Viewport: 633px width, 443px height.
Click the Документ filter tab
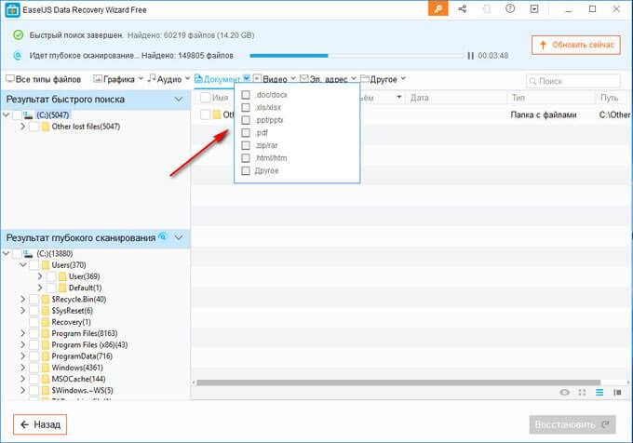click(218, 79)
